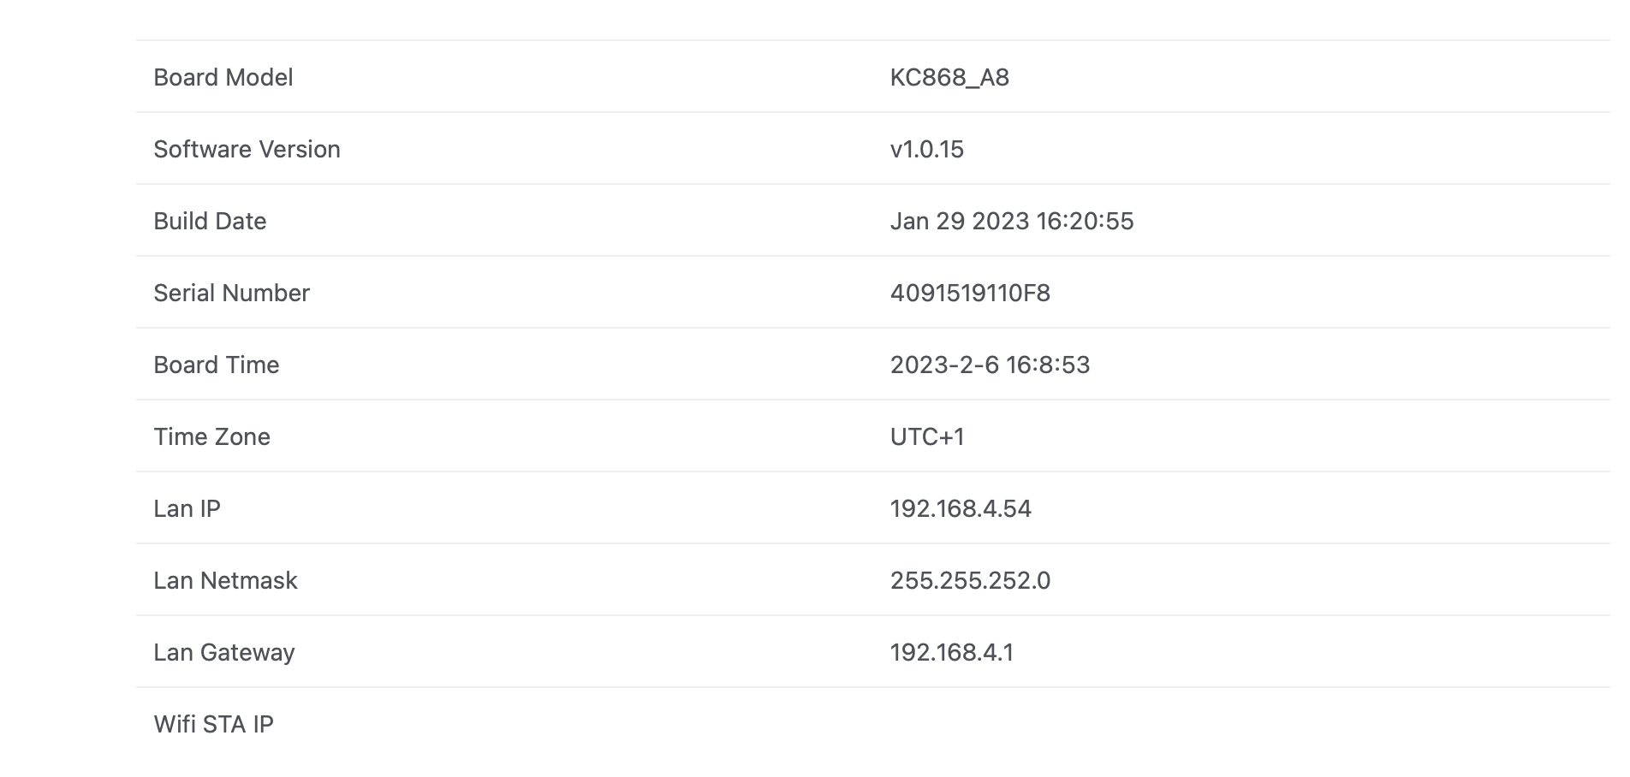Click the Board Model label
This screenshot has height=777, width=1630.
tap(223, 78)
